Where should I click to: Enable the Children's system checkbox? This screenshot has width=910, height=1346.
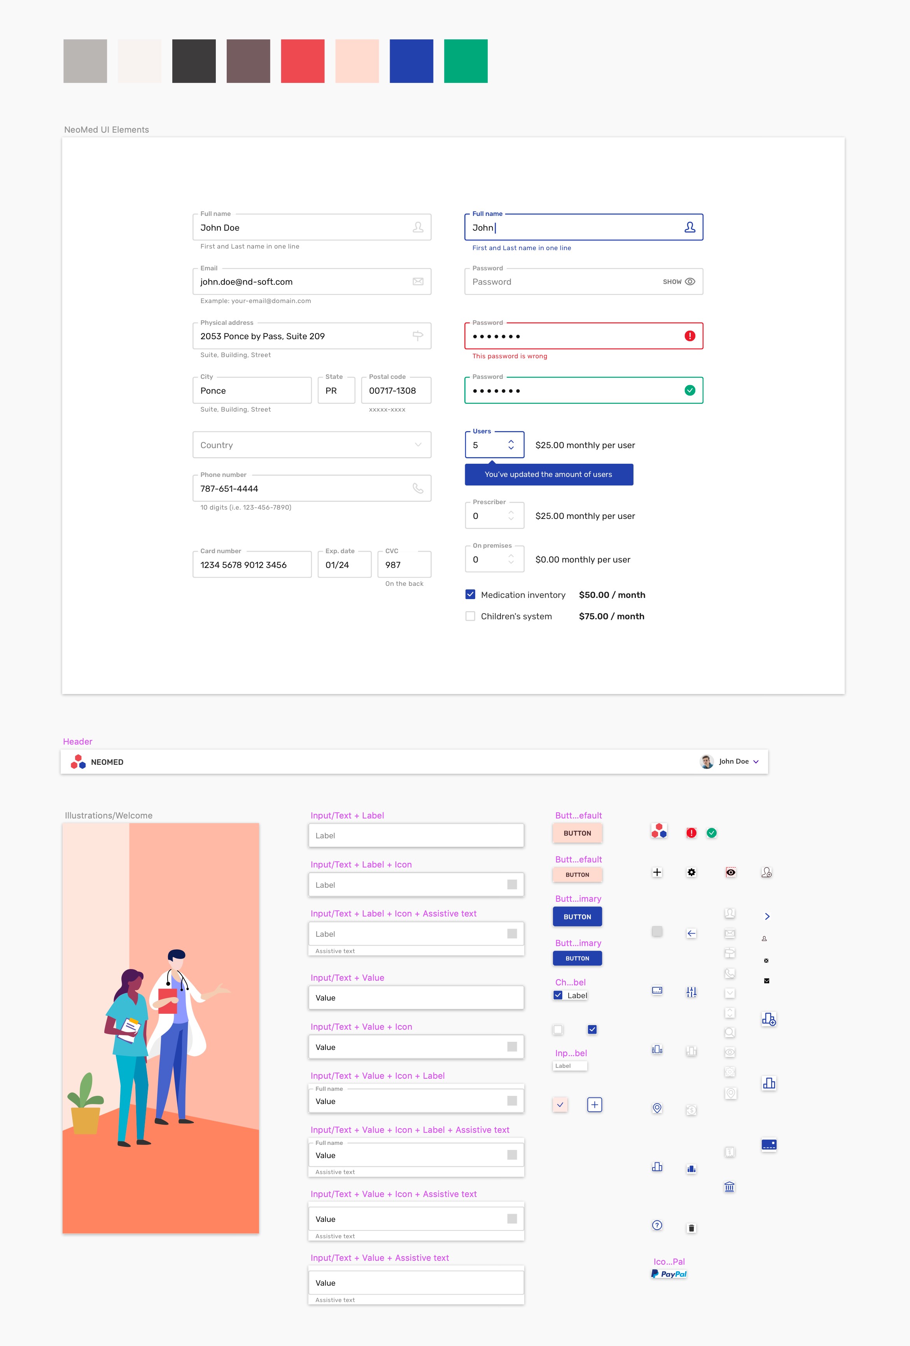[x=471, y=616]
